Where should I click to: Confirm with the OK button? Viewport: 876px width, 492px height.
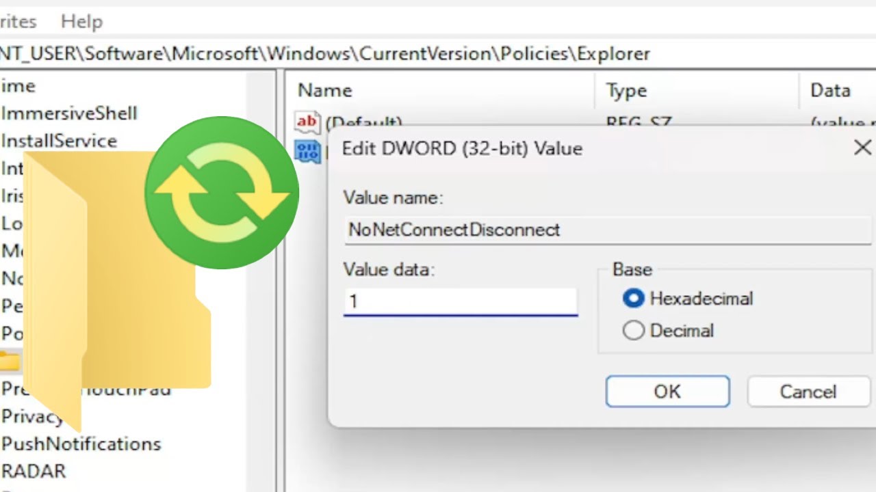click(667, 392)
